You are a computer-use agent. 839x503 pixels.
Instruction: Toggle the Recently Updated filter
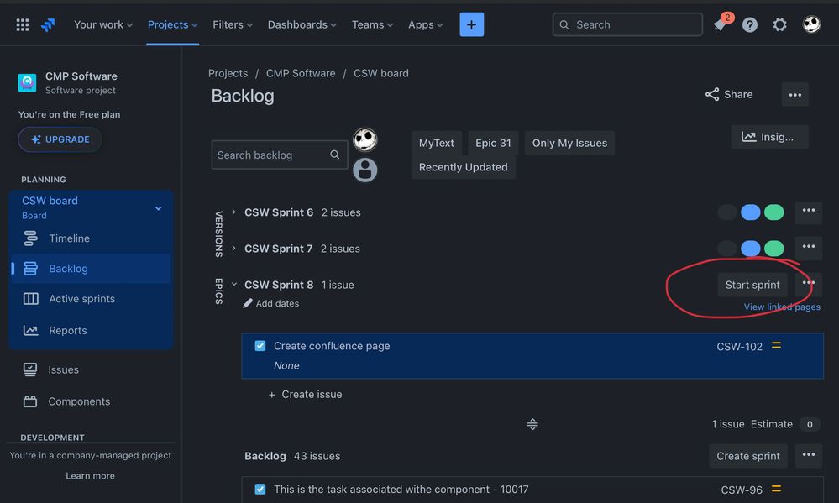click(464, 167)
